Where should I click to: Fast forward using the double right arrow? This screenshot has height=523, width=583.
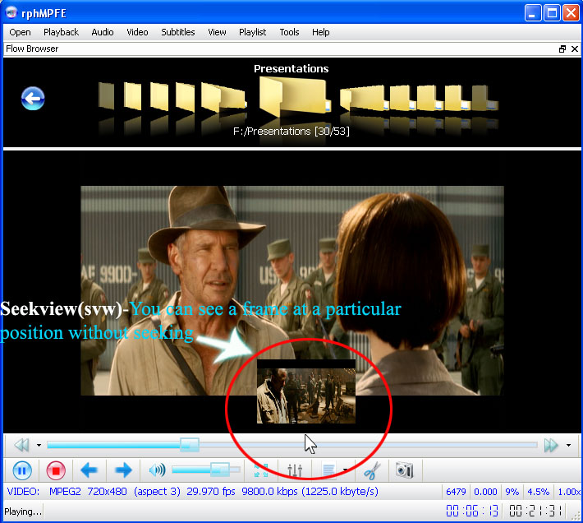tap(551, 445)
